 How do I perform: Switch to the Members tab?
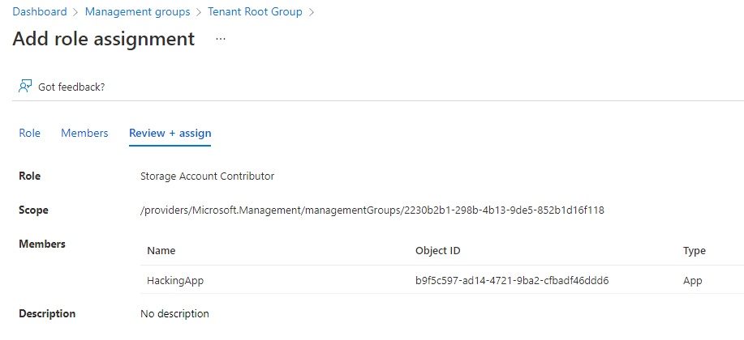click(84, 133)
